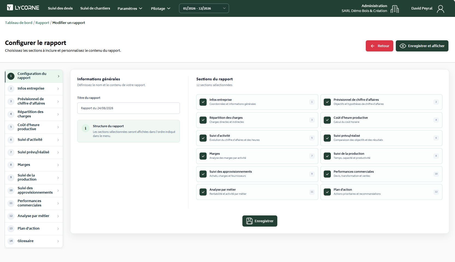Open Suivi de chantiers menu
This screenshot has width=455, height=262.
pos(95,8)
